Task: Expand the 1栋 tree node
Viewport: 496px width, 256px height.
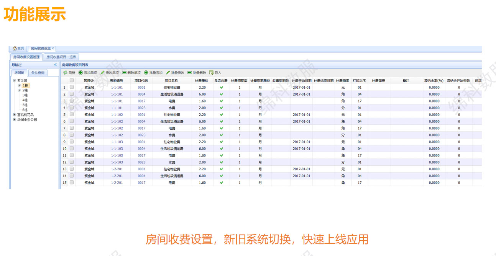Action: [x=19, y=85]
